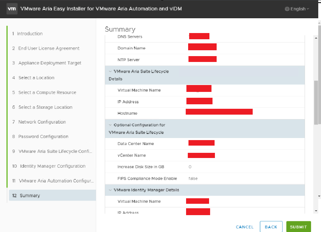The image size is (321, 232).
Task: Click the installer title in header
Action: tap(101, 9)
